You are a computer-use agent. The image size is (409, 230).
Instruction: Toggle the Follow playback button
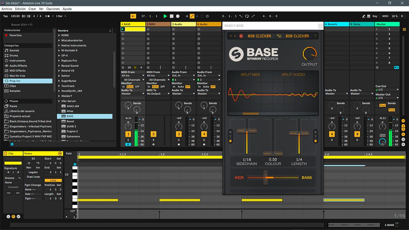coord(133,16)
